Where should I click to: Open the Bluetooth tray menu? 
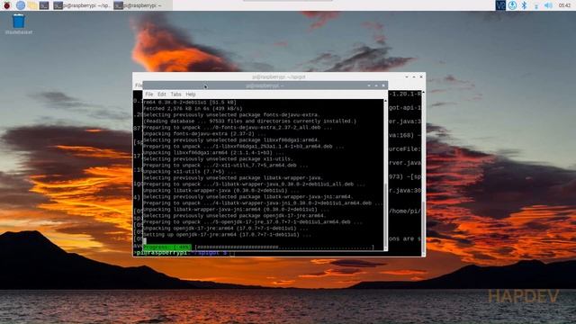coord(524,5)
